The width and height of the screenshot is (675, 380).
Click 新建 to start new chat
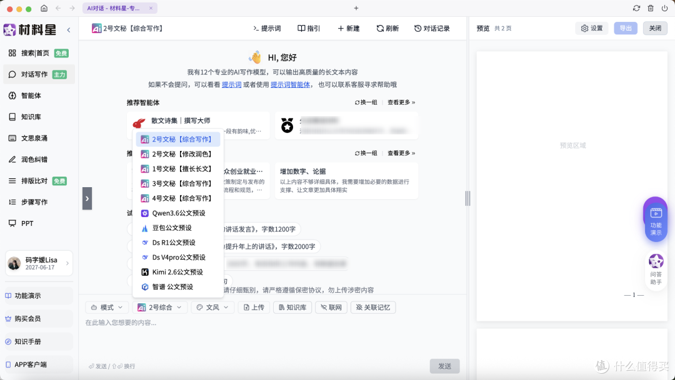349,28
